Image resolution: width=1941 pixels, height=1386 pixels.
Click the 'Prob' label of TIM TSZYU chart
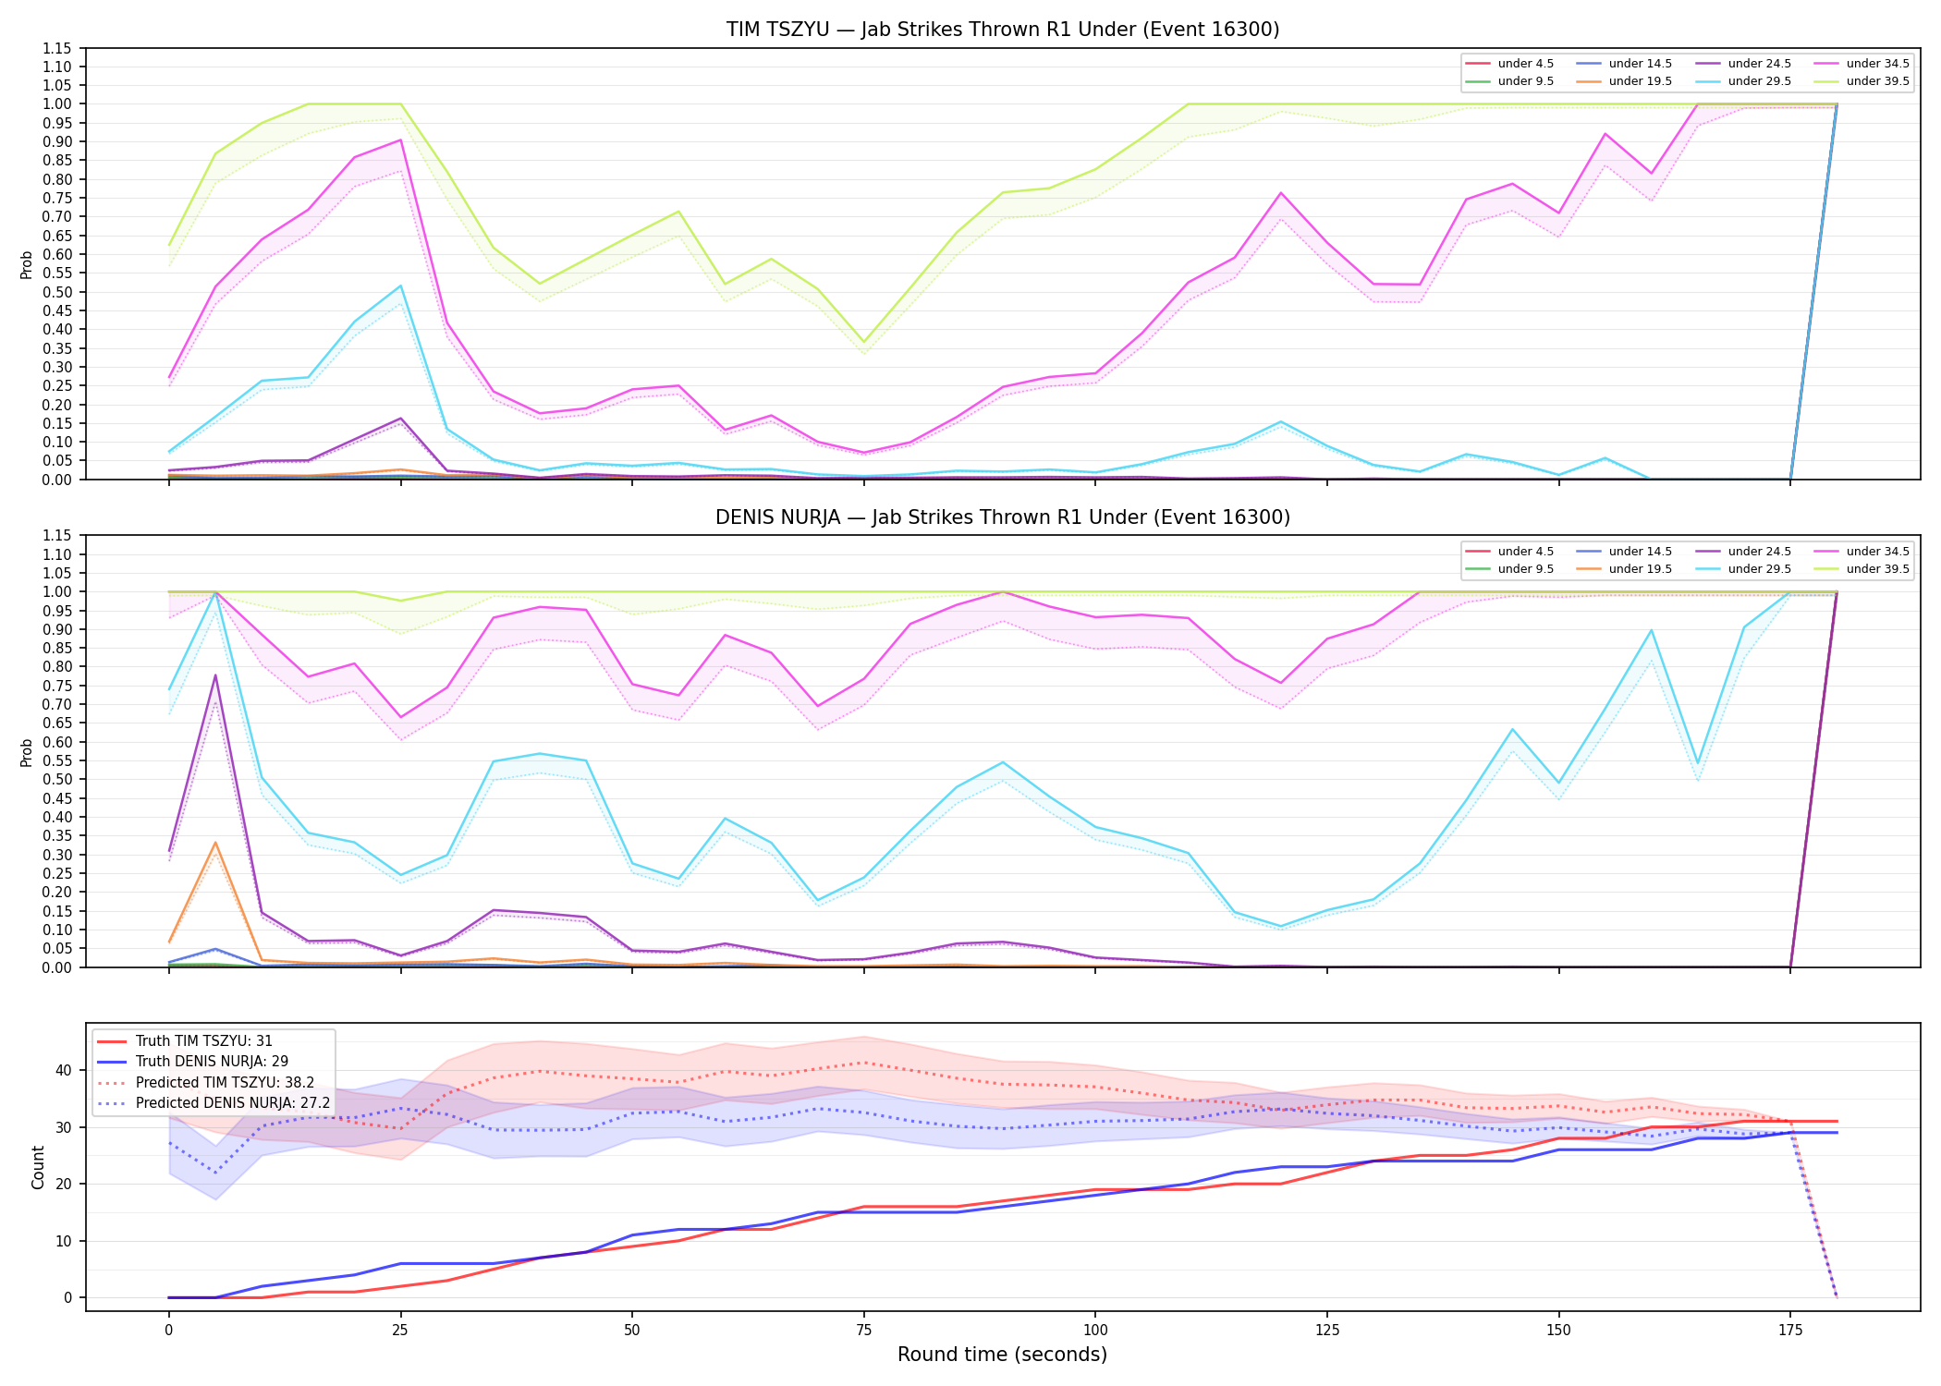[27, 264]
